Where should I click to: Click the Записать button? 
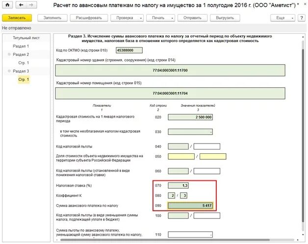(x=17, y=18)
